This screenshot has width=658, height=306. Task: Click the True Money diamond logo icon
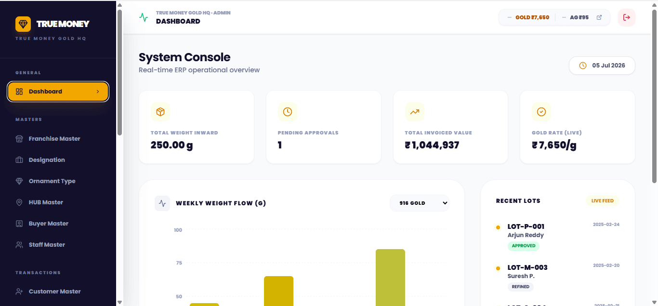tap(23, 24)
